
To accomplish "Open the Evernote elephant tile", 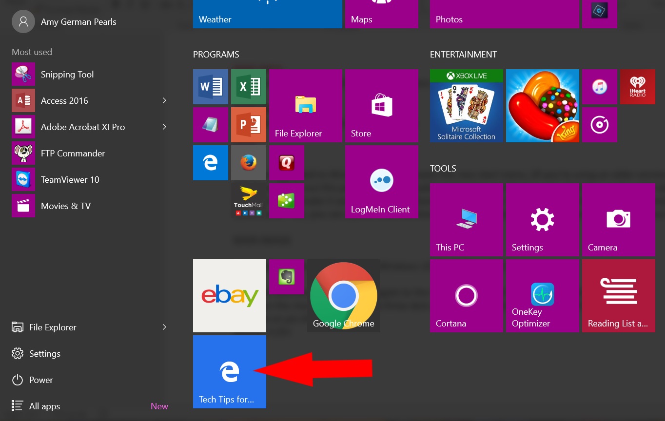I will 287,277.
